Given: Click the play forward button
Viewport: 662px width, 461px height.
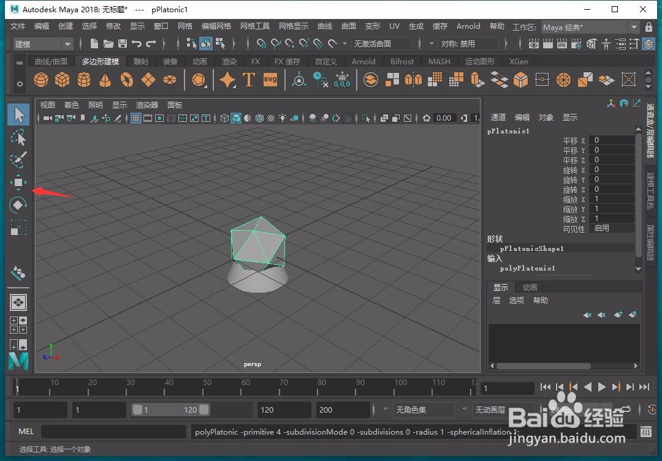Looking at the screenshot, I should pyautogui.click(x=602, y=387).
